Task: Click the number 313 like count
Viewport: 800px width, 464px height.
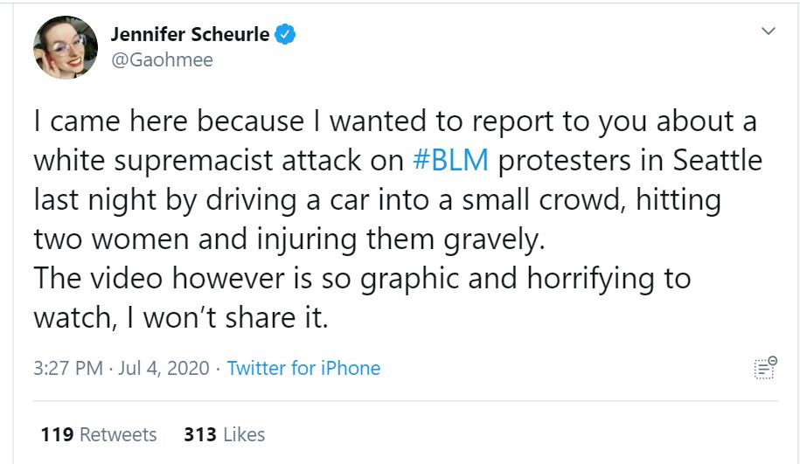Action: click(x=200, y=434)
